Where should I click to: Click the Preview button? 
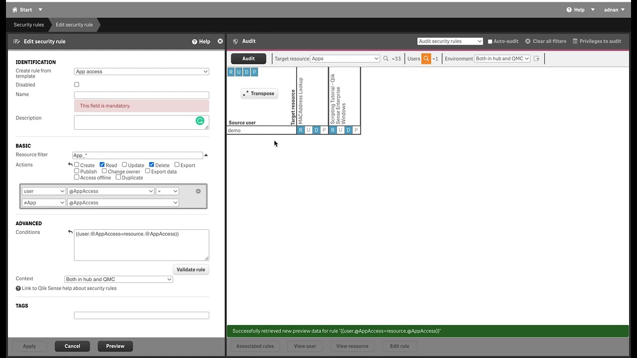[115, 346]
